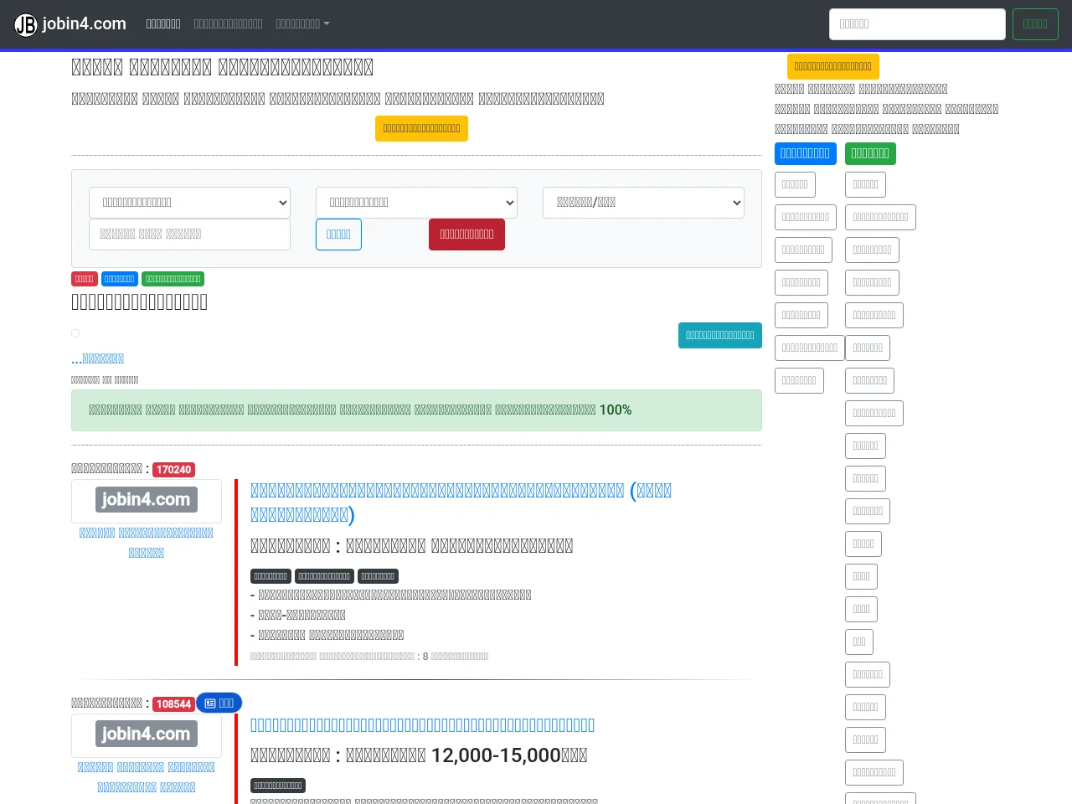1072x804 pixels.
Task: Open the first filter dropdown in the search box
Action: click(x=189, y=203)
